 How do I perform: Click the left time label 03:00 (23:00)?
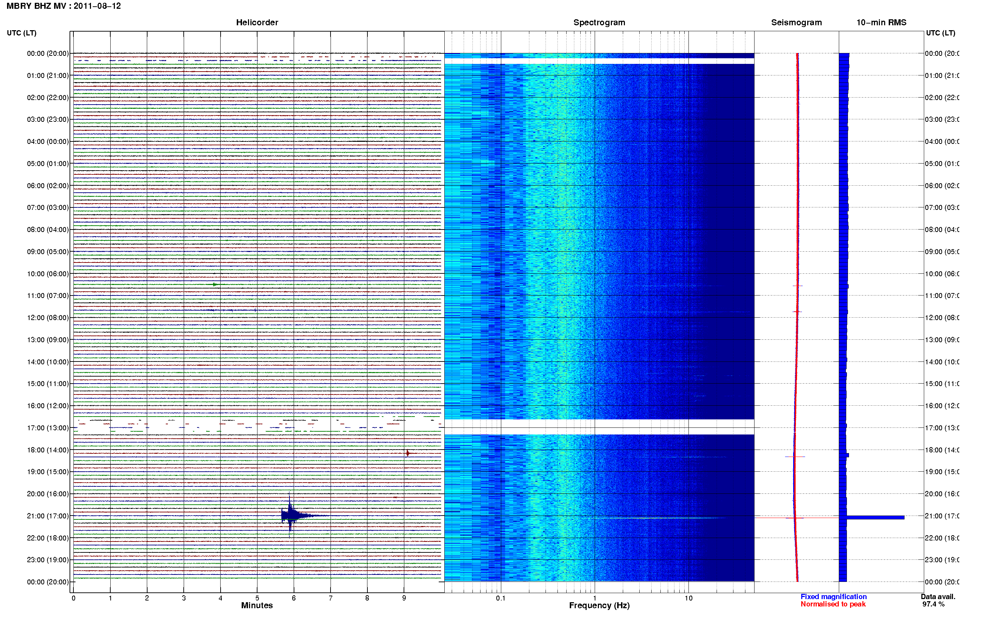coord(48,120)
